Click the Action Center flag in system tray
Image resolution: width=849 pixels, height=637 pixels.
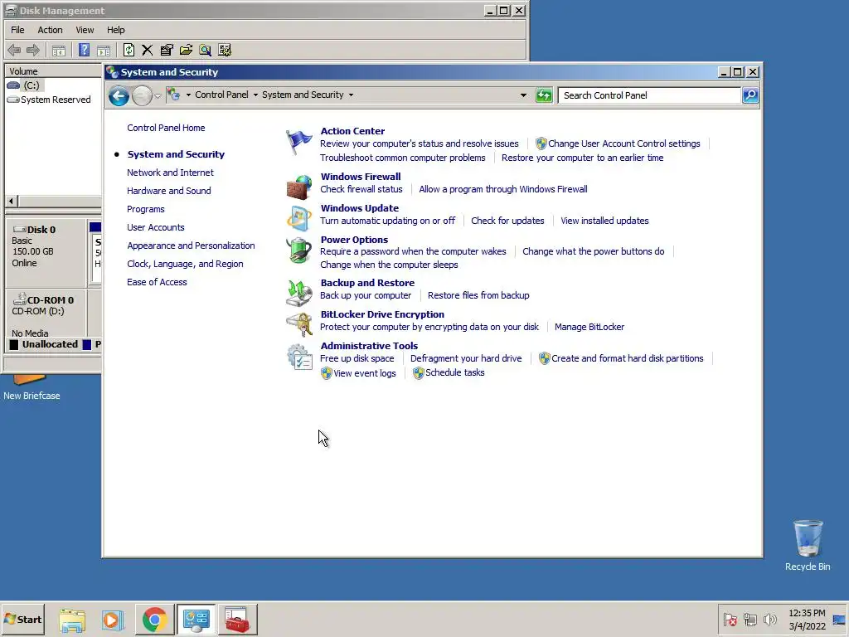click(x=730, y=620)
